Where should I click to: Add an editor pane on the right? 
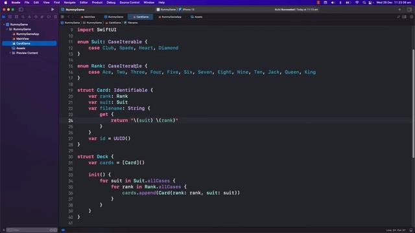pos(411,17)
